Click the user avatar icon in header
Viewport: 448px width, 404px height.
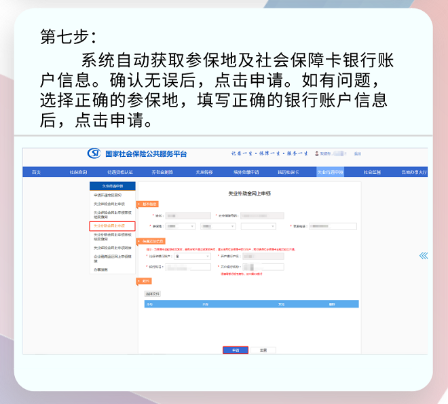pyautogui.click(x=316, y=153)
